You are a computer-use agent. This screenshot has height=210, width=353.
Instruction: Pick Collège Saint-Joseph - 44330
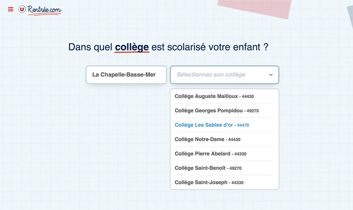click(x=225, y=183)
